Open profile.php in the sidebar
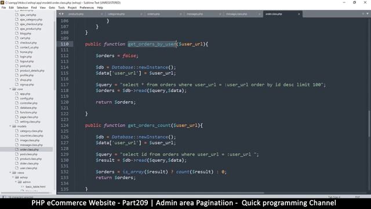 coord(27,75)
